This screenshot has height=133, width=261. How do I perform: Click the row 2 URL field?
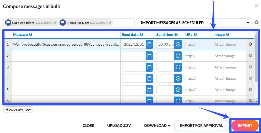coord(198,56)
